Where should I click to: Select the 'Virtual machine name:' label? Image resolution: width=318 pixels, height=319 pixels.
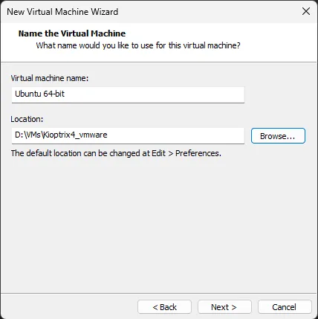click(50, 78)
